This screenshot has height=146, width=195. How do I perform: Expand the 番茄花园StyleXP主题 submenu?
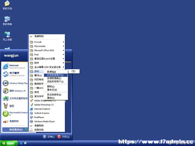click(47, 59)
